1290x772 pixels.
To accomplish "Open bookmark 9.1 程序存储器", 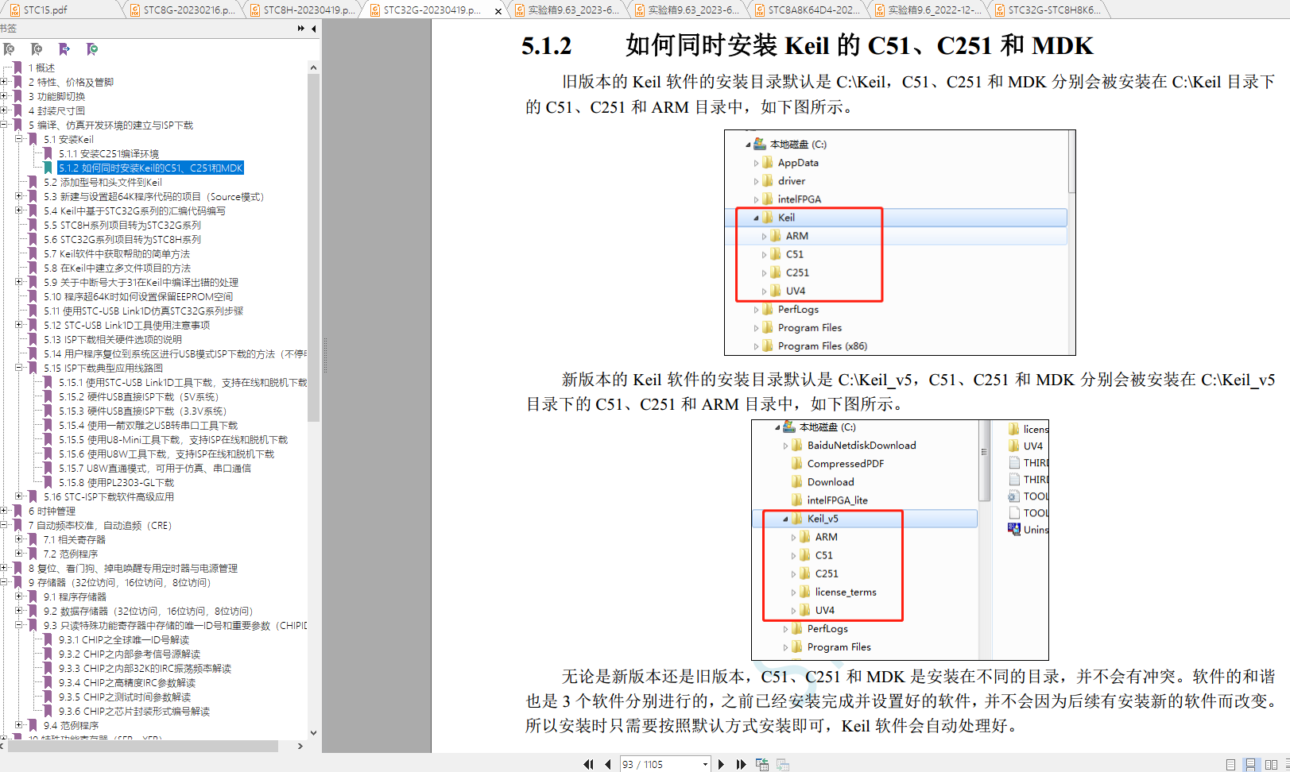I will [x=75, y=597].
